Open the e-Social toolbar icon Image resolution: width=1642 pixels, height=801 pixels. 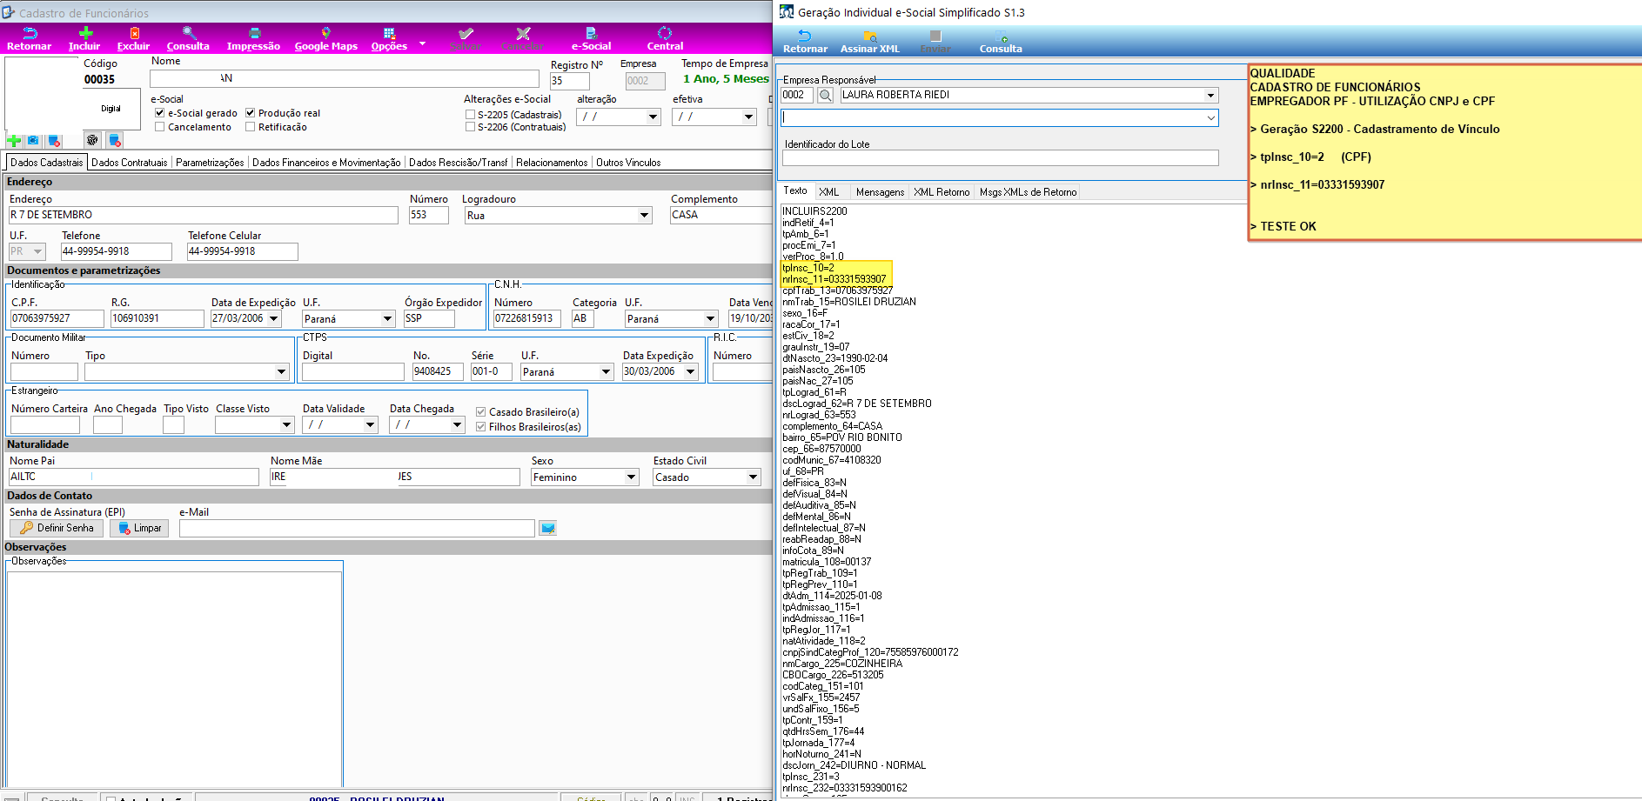click(x=591, y=33)
